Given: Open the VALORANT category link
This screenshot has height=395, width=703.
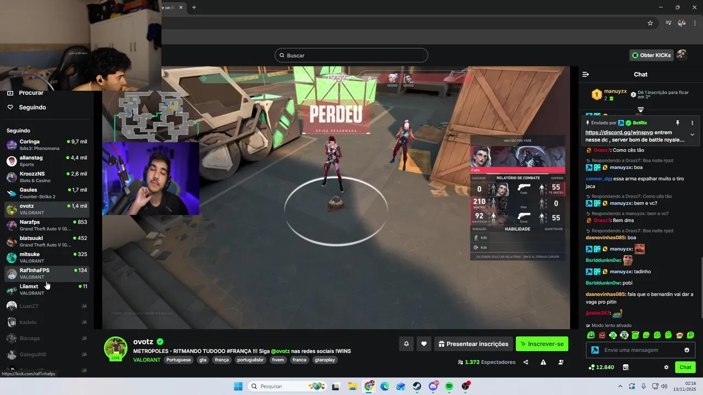Looking at the screenshot, I should pyautogui.click(x=147, y=360).
